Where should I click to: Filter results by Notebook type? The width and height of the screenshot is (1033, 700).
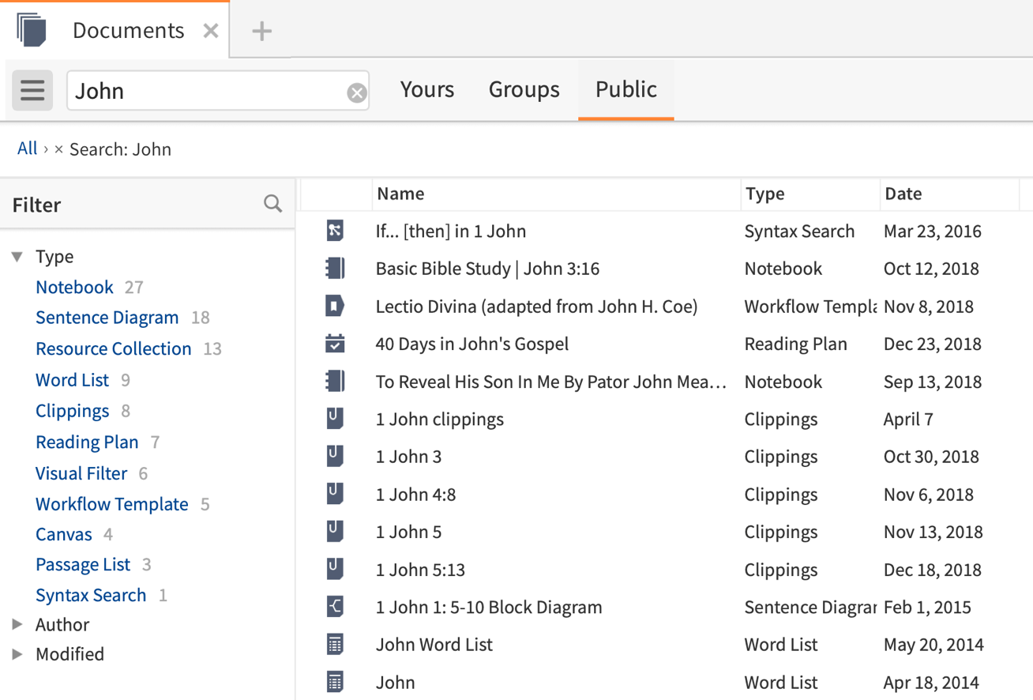point(74,287)
